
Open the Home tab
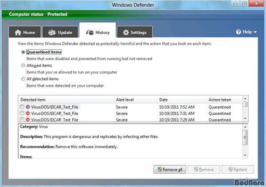coord(25,32)
